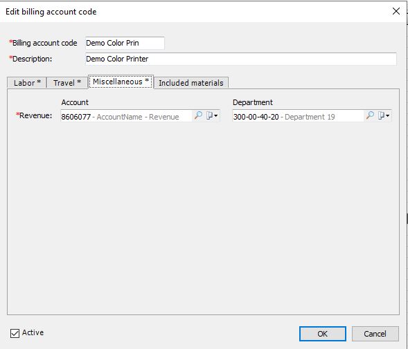Expand the Revenue Account dropdown arrow

click(216, 116)
